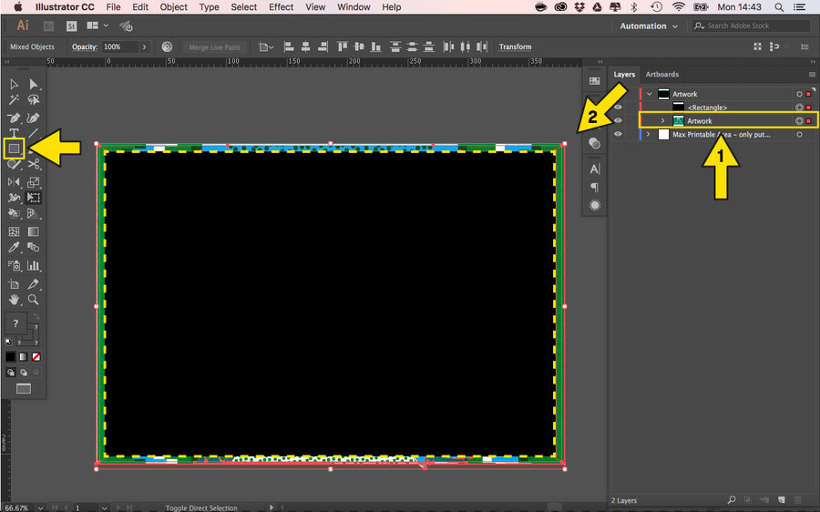Hide the Artwork sublayer eye

tap(618, 120)
